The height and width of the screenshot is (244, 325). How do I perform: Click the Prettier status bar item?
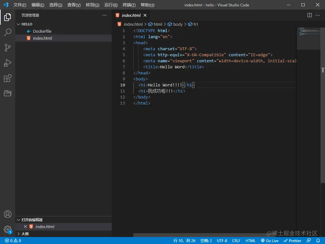(x=292, y=241)
